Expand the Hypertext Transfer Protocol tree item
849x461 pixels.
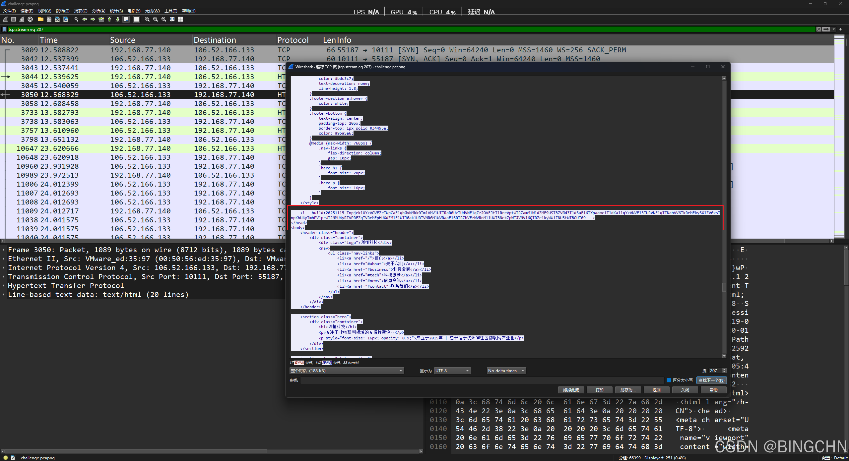click(x=4, y=286)
